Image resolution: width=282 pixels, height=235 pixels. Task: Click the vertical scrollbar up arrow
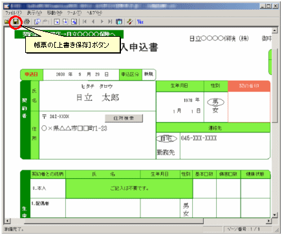(274, 30)
